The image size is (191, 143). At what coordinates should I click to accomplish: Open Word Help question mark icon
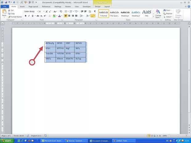point(189,6)
